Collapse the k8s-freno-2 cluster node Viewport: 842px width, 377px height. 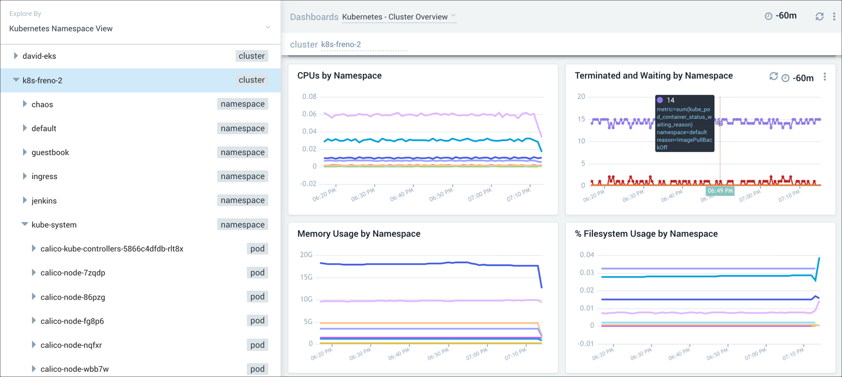click(16, 80)
